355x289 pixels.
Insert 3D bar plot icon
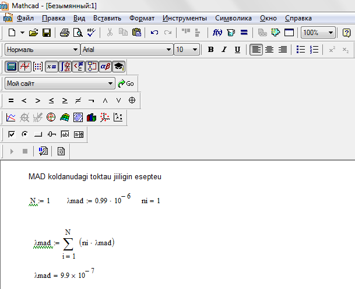[92, 117]
